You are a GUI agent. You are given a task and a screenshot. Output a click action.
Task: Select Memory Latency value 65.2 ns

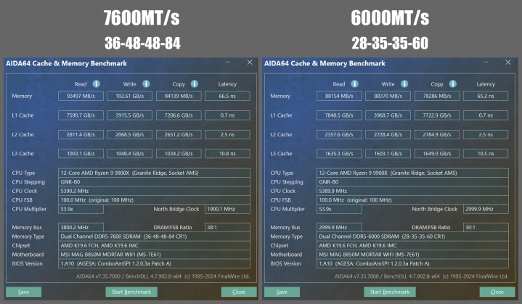(486, 96)
